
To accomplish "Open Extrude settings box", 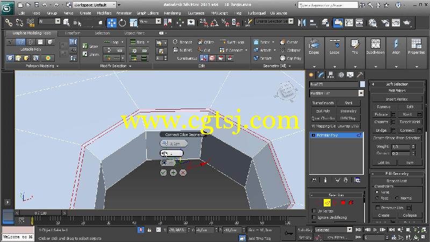I will [393, 115].
